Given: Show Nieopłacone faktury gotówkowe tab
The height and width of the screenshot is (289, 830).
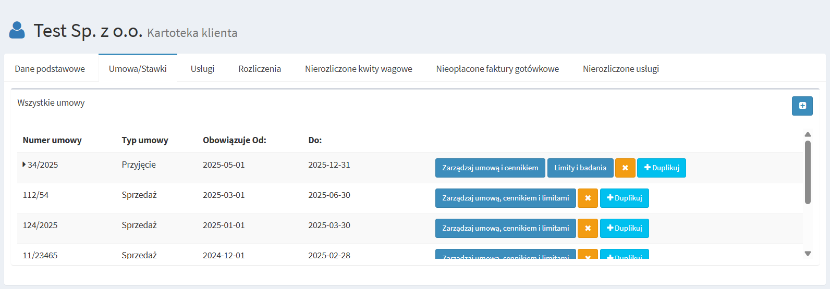Looking at the screenshot, I should (497, 69).
